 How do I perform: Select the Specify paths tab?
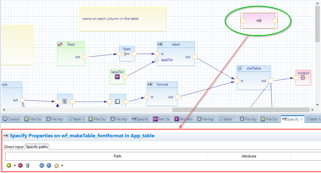37,147
